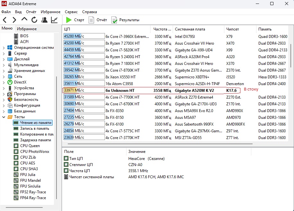
Task: Select the 8x Ryzen 7 2700X HT row
Action: 175,43
